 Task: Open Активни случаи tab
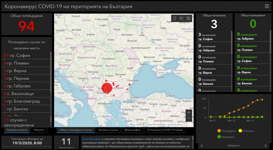pyautogui.click(x=108, y=130)
